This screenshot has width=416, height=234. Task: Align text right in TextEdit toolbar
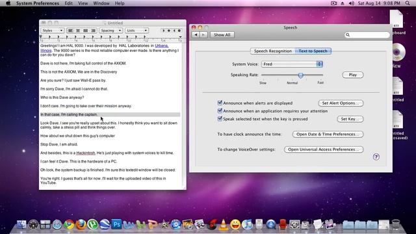pos(93,31)
